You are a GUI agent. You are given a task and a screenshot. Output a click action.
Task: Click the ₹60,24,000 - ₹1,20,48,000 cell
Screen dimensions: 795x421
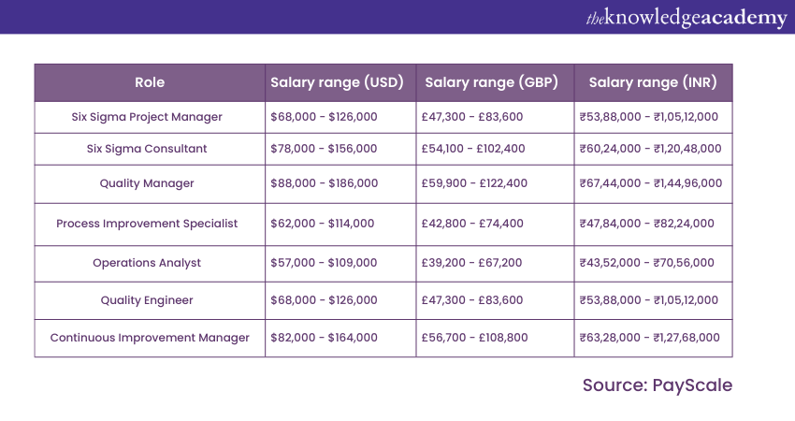pyautogui.click(x=650, y=149)
